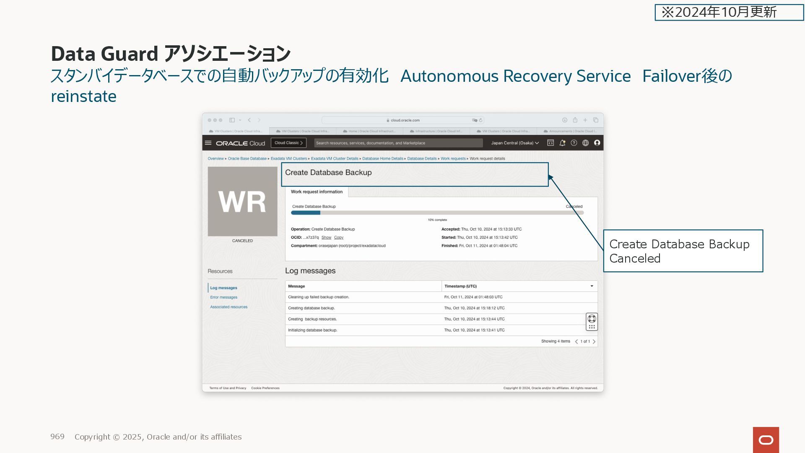Viewport: 805px width, 453px height.
Task: Click the search resources input field
Action: [398, 143]
